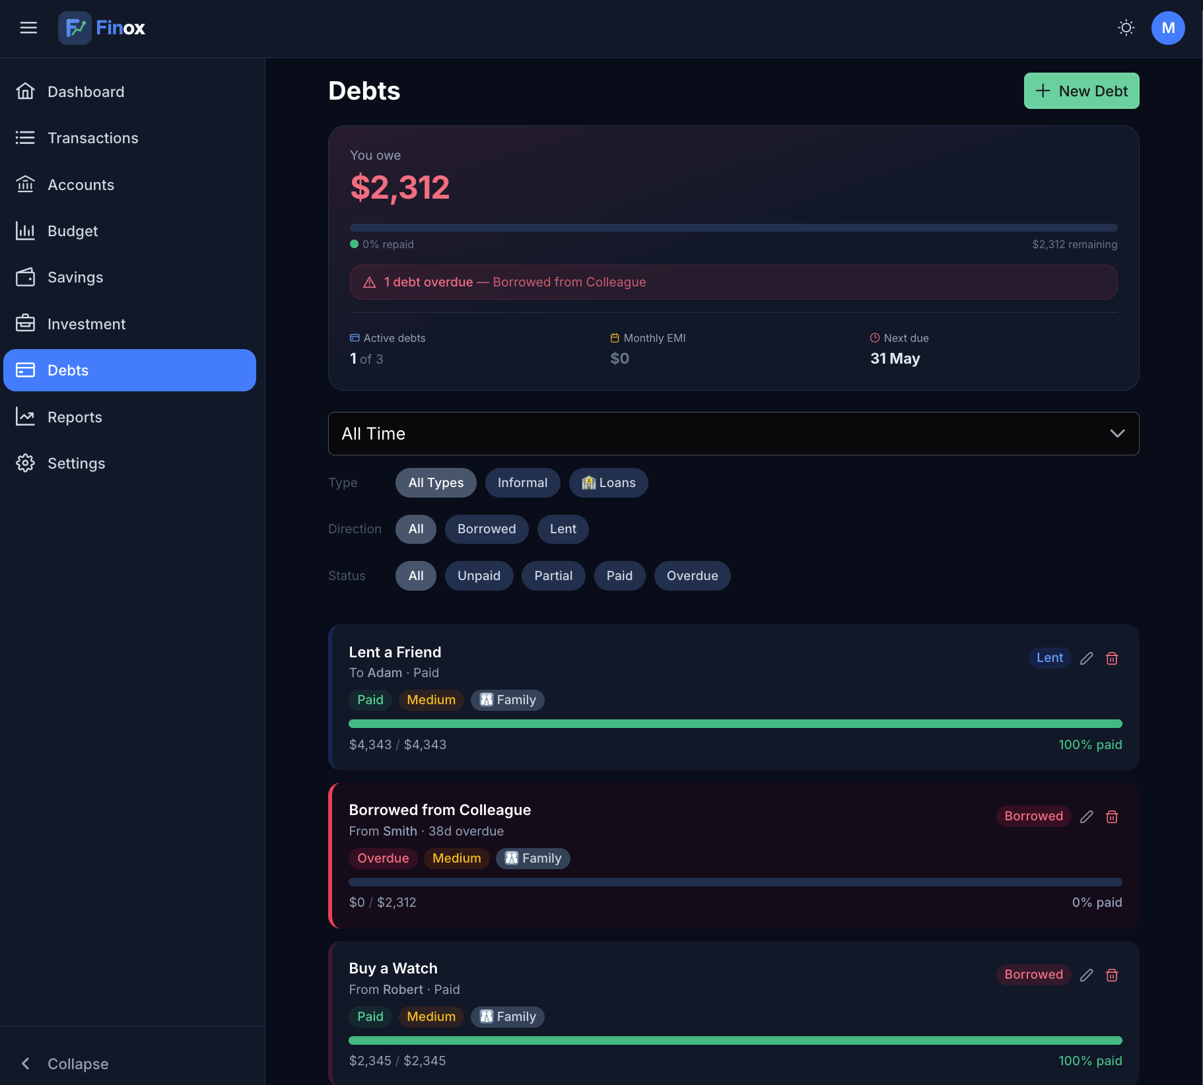1203x1085 pixels.
Task: Click the Investment briefcase icon
Action: click(x=25, y=323)
